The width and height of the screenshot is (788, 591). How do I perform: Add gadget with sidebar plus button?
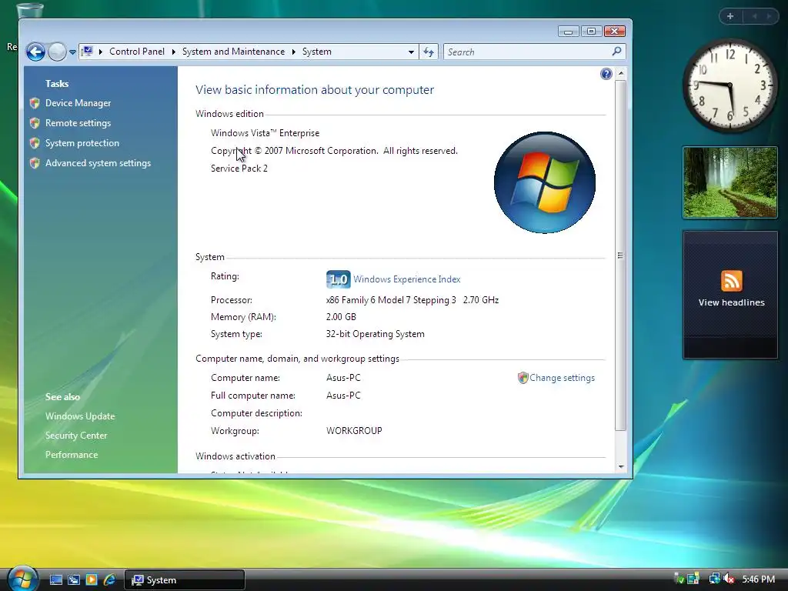pyautogui.click(x=730, y=16)
